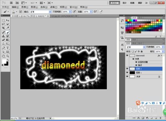Open the layer blend mode dropdown
The width and height of the screenshot is (166, 121).
click(x=135, y=47)
